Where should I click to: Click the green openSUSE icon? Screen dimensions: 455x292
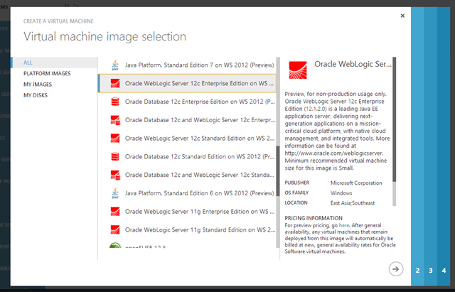pyautogui.click(x=115, y=245)
